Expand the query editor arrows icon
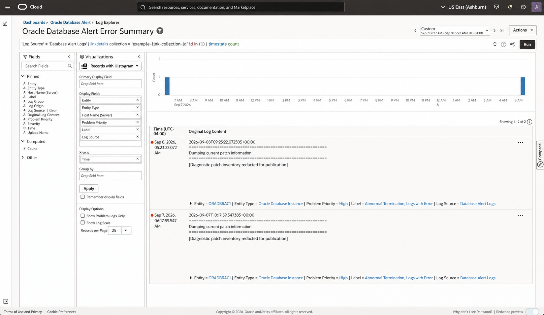Viewport: 544px width, 315px height. point(495,44)
